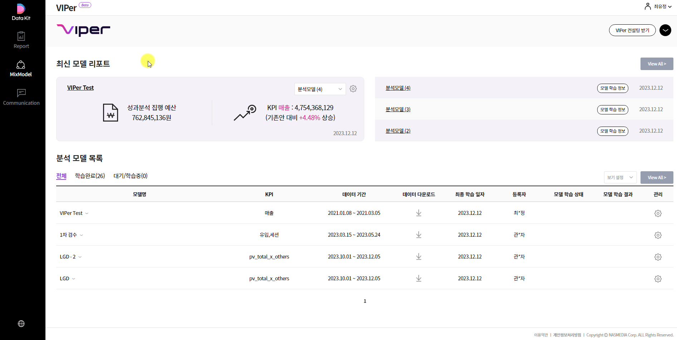This screenshot has width=677, height=340.
Task: Click the black round collapse chevron button
Action: click(665, 30)
